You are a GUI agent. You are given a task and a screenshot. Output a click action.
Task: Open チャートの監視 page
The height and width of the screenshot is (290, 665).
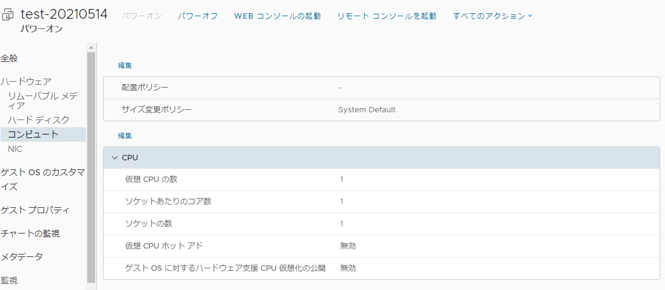30,234
